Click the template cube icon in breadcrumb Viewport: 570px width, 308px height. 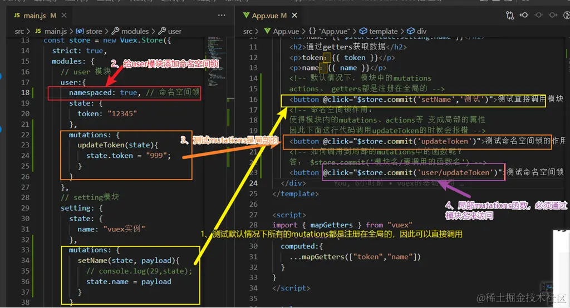363,31
